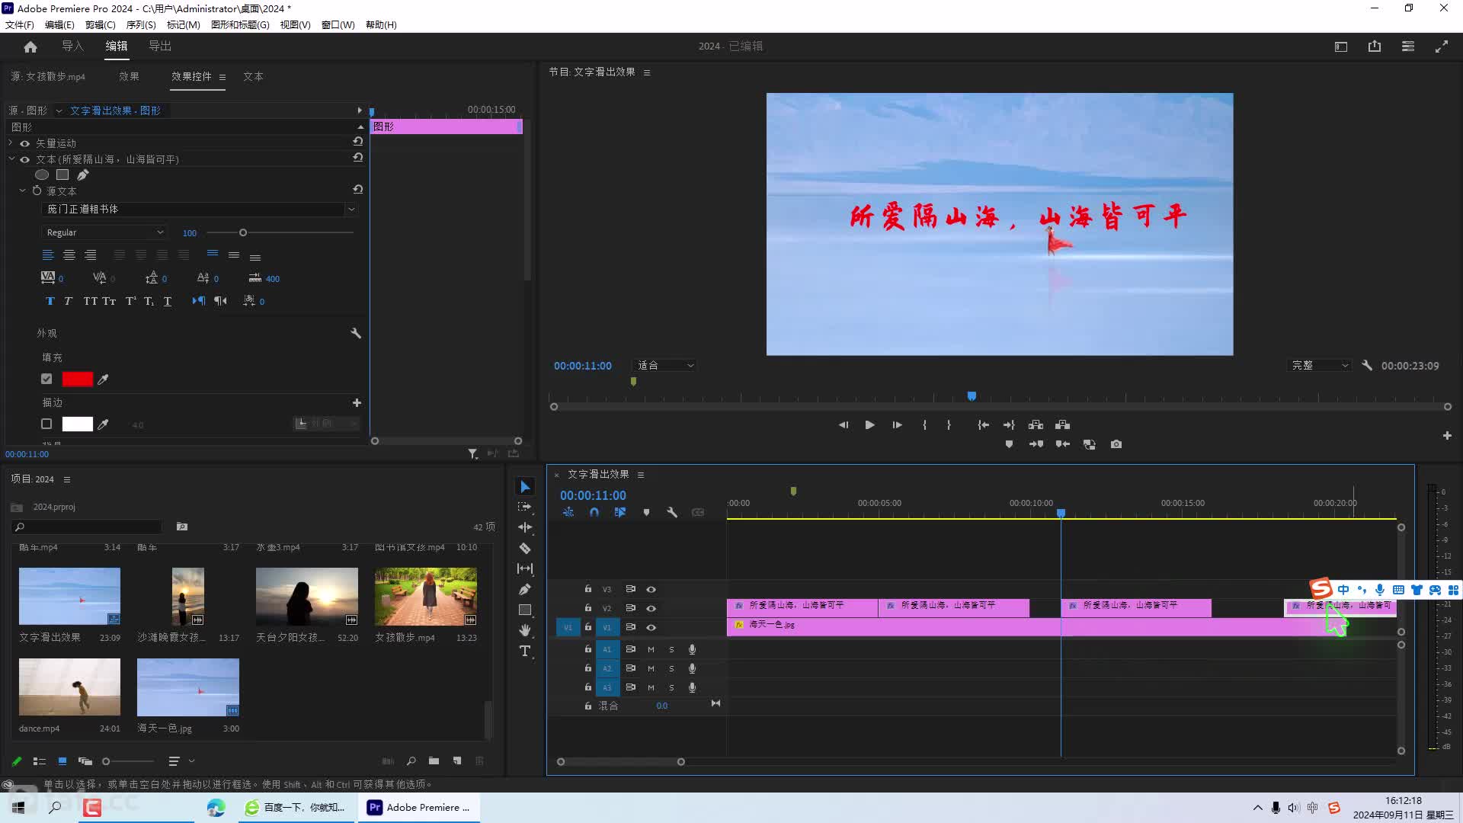Click the Home icon

point(30,46)
